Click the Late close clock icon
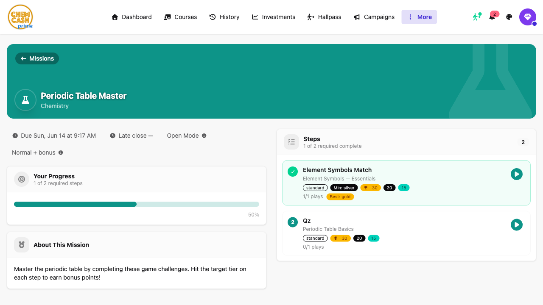Screen dimensions: 543x305 (x=113, y=136)
